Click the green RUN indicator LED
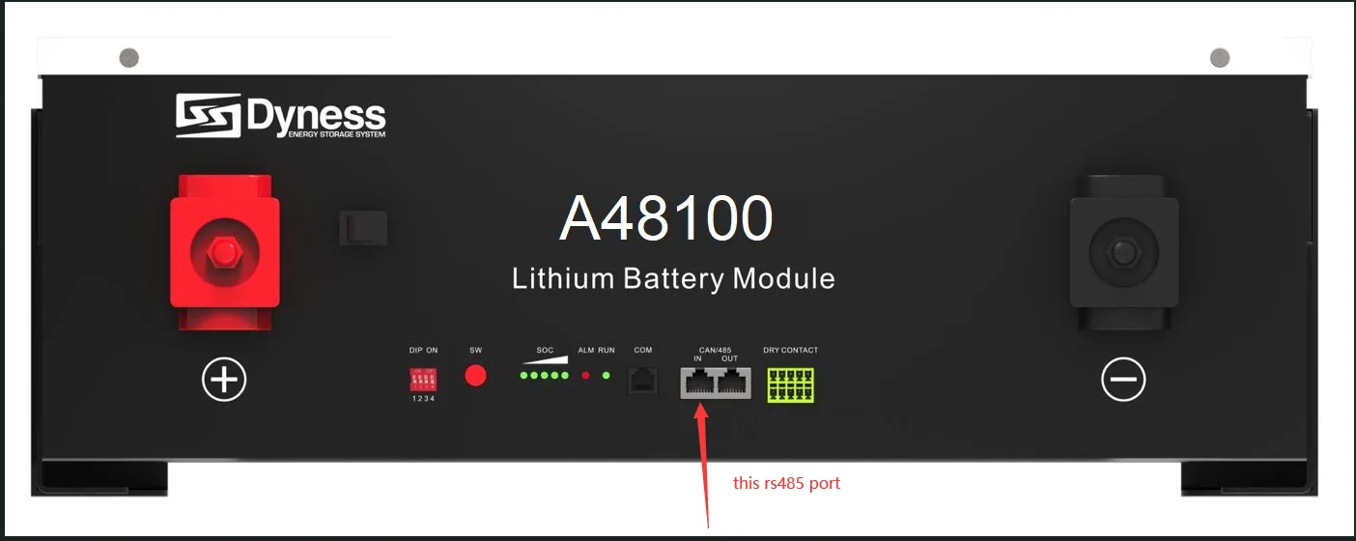Image resolution: width=1356 pixels, height=541 pixels. click(607, 375)
